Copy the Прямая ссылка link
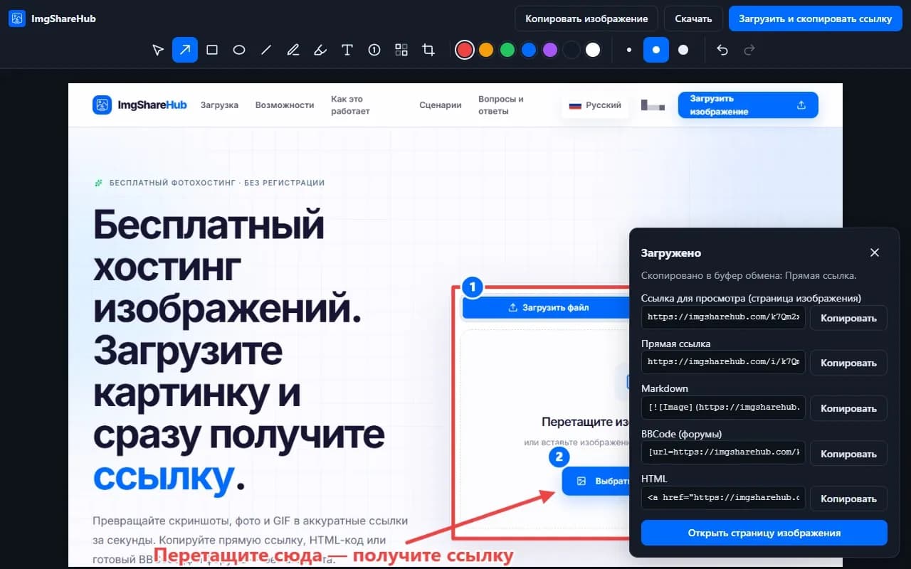Image resolution: width=911 pixels, height=569 pixels. pyautogui.click(x=848, y=363)
